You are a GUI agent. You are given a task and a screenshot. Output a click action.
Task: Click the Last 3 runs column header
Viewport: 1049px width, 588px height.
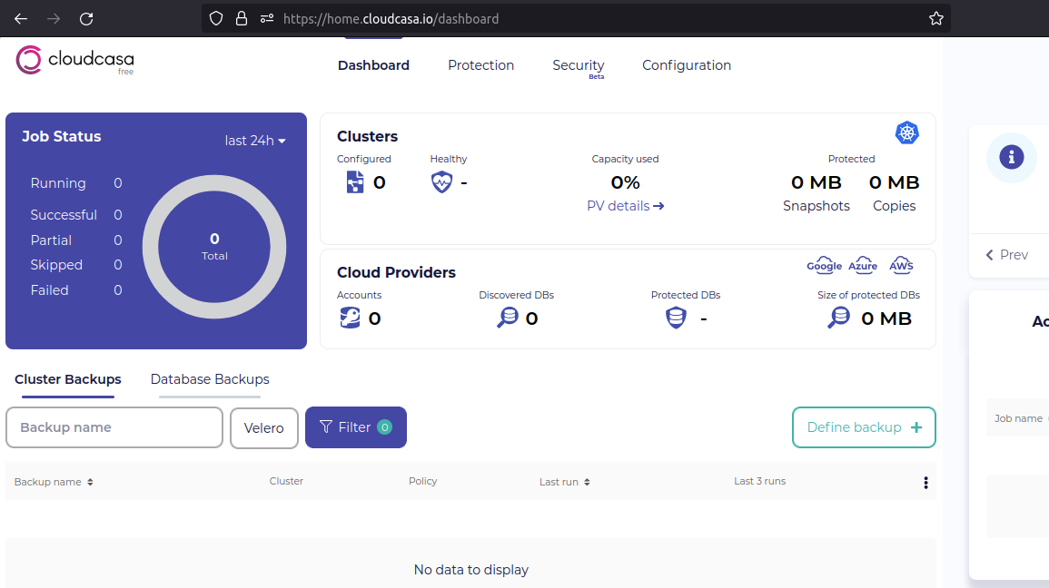click(760, 481)
